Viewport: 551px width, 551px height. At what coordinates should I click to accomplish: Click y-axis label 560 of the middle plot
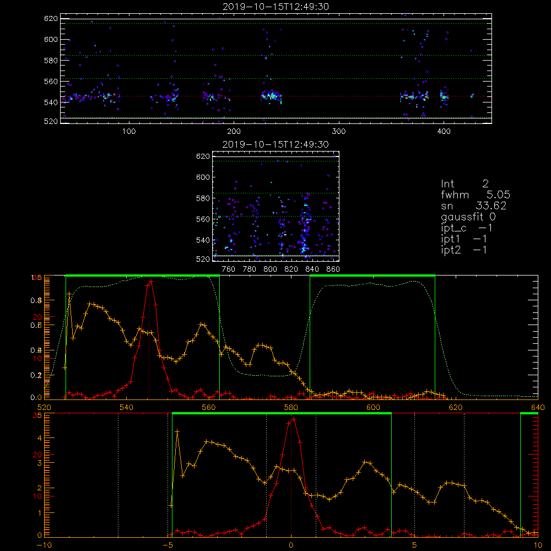coord(203,219)
